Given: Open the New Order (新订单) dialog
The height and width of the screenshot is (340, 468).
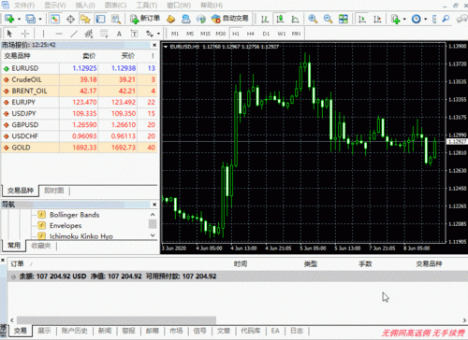Looking at the screenshot, I should click(145, 19).
